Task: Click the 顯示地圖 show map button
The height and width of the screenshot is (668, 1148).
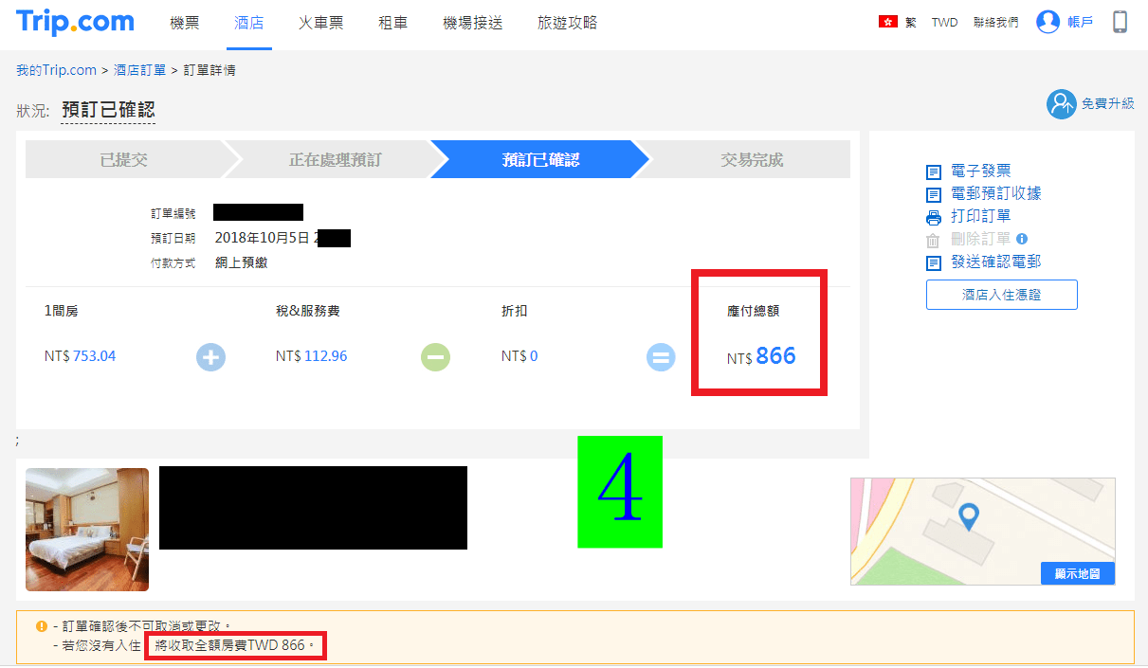Action: tap(1077, 574)
